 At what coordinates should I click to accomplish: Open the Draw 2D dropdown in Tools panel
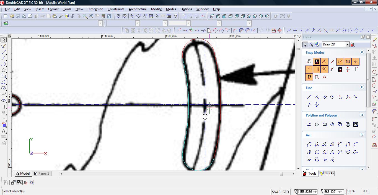[x=347, y=44]
